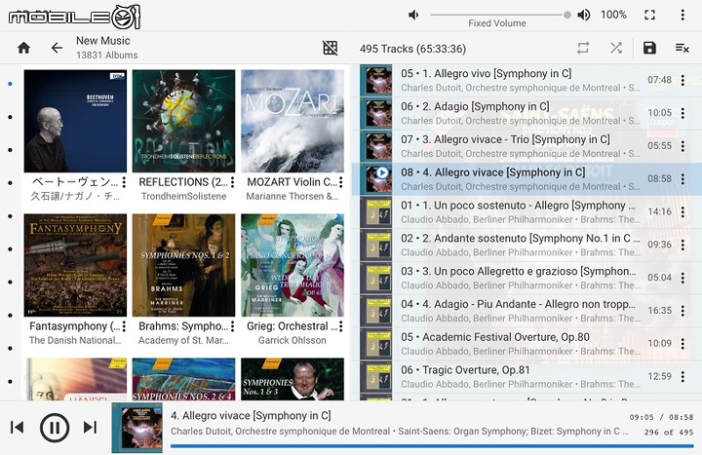Open options for Un poco Allegretto track
702x455 pixels.
pyautogui.click(x=682, y=278)
